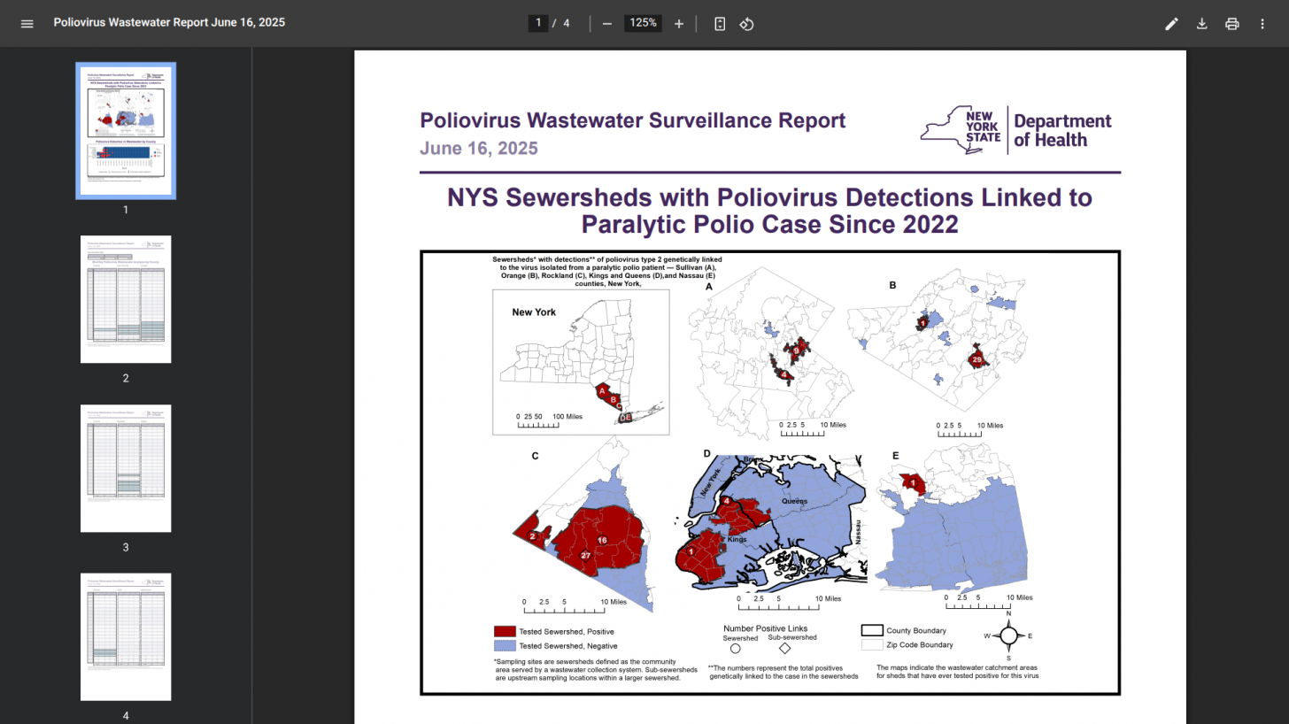This screenshot has height=724, width=1289.
Task: Click the '2' label under the second thumbnail
Action: (x=125, y=378)
